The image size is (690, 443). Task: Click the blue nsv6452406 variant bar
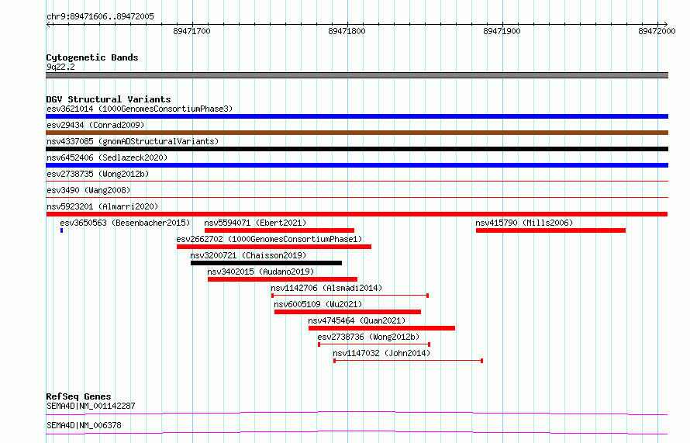[x=357, y=165]
